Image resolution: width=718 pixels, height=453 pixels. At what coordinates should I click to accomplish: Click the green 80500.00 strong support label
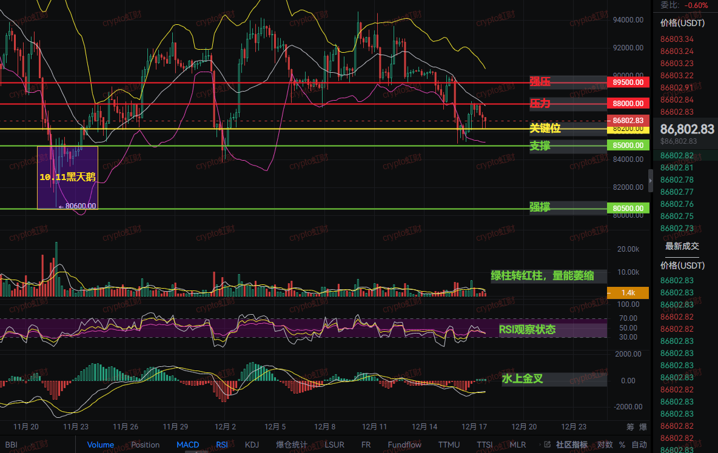(628, 208)
